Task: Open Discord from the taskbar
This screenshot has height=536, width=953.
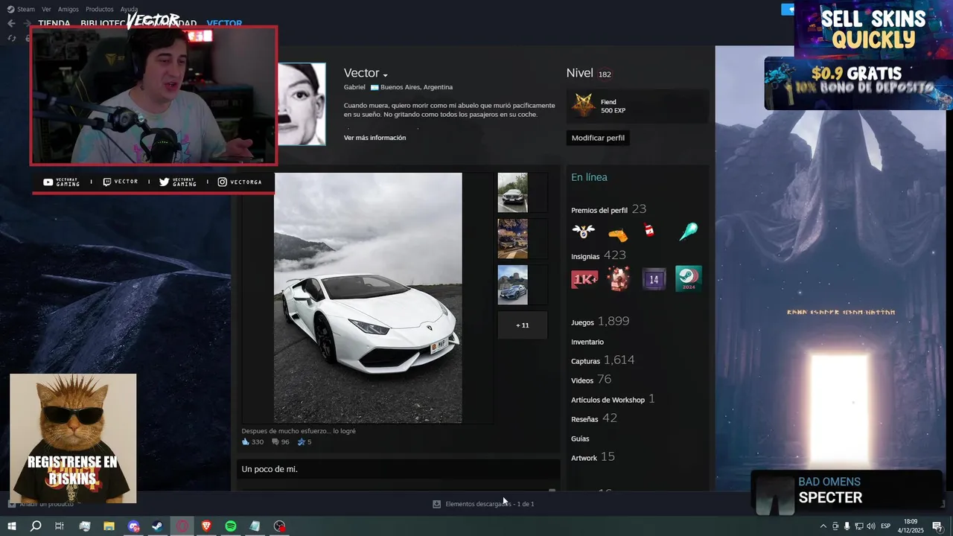Action: (x=133, y=526)
